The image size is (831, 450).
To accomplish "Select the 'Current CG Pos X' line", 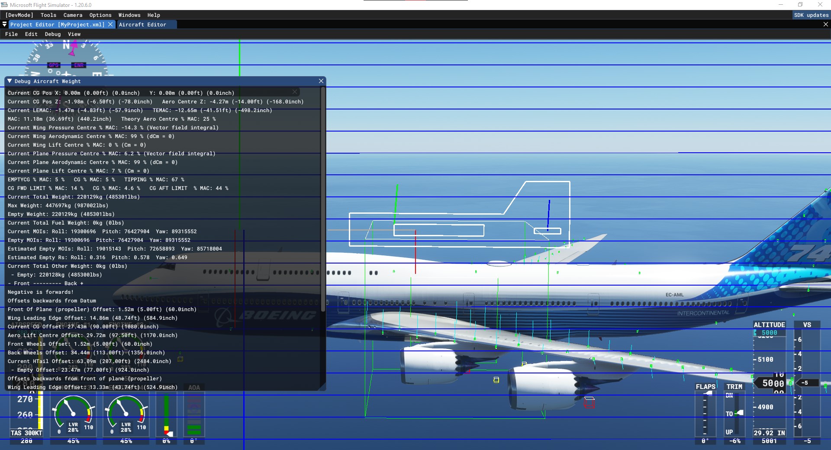I will 121,93.
